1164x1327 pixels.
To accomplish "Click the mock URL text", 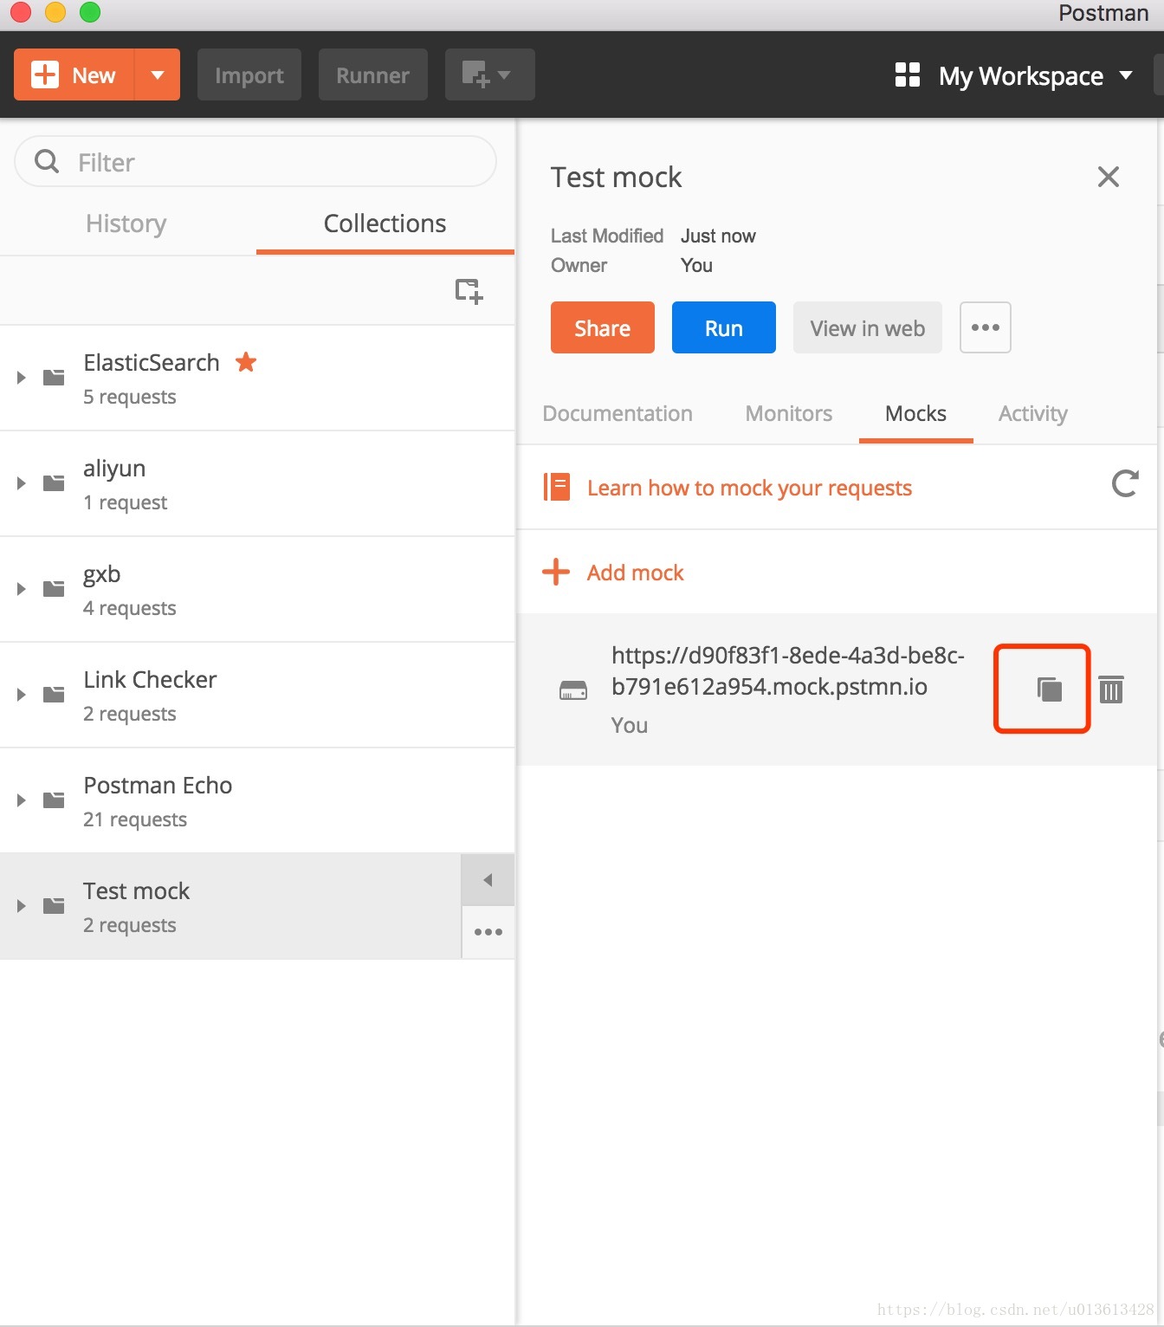I will [x=788, y=670].
